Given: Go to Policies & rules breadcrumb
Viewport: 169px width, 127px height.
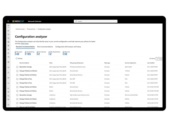Looking at the screenshot, I should tap(20, 29).
